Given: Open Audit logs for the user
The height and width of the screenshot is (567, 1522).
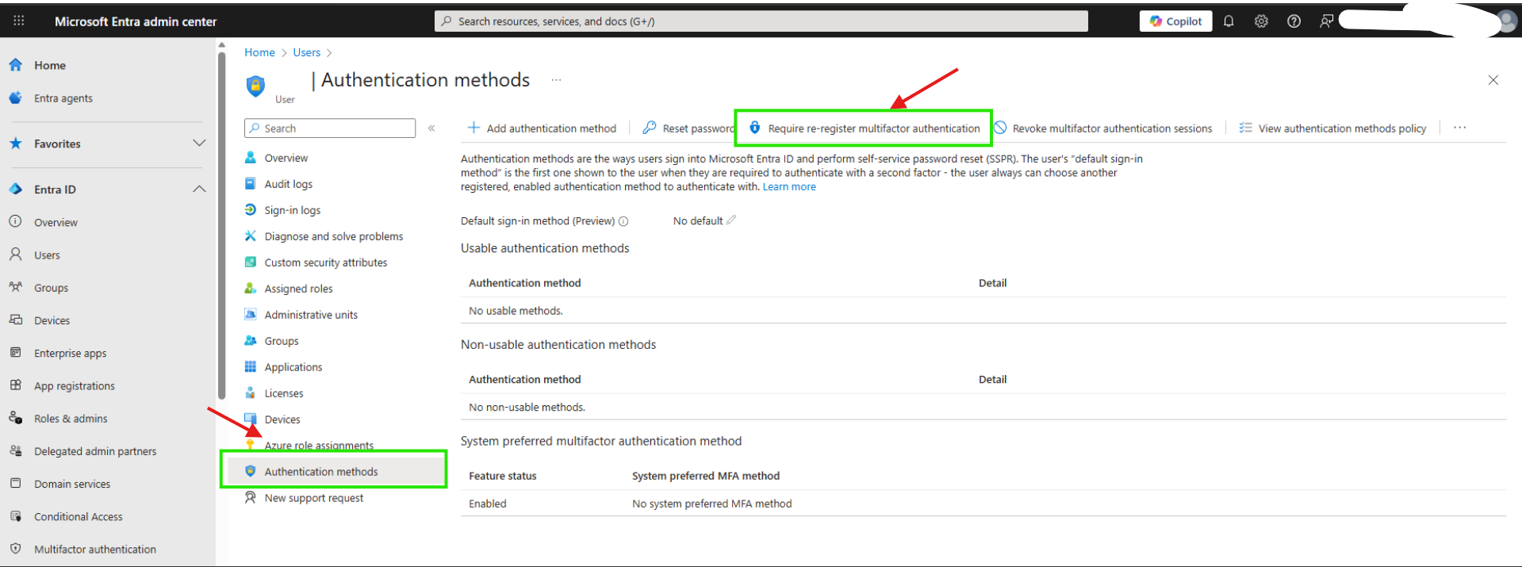Looking at the screenshot, I should 288,184.
